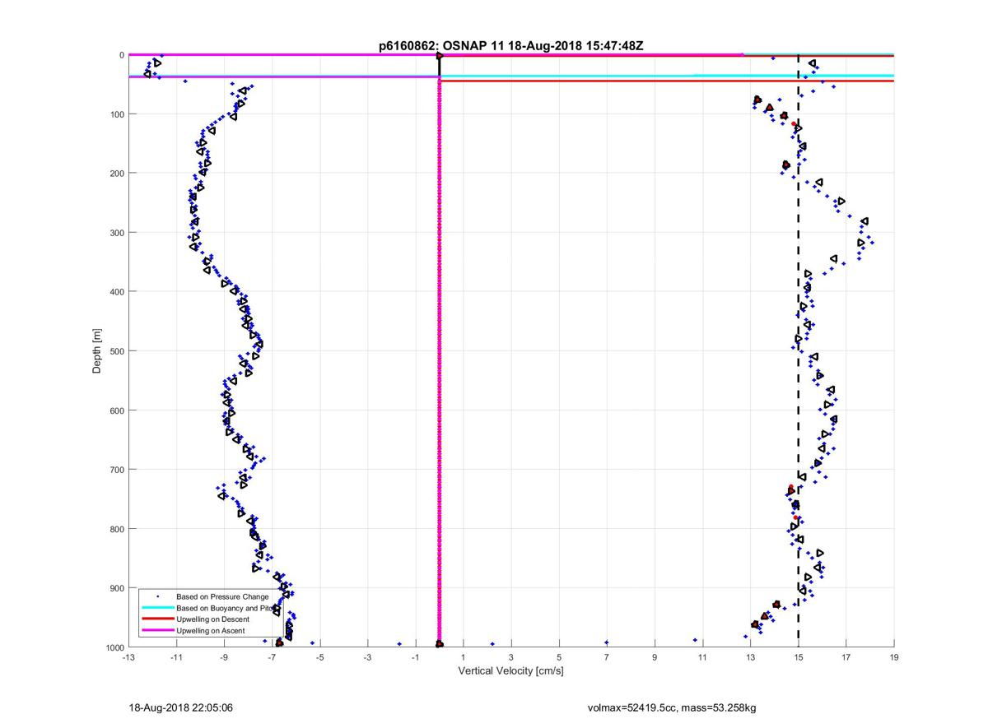Click the red line sample in legend
The width and height of the screenshot is (988, 728).
pos(157,619)
